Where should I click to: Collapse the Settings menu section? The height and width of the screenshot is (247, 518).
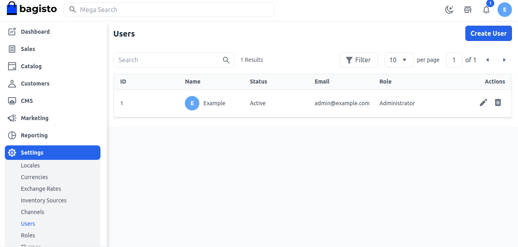point(52,153)
